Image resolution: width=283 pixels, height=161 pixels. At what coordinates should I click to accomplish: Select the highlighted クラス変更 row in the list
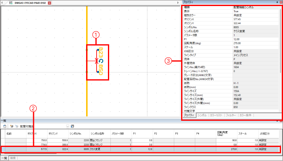[97, 149]
